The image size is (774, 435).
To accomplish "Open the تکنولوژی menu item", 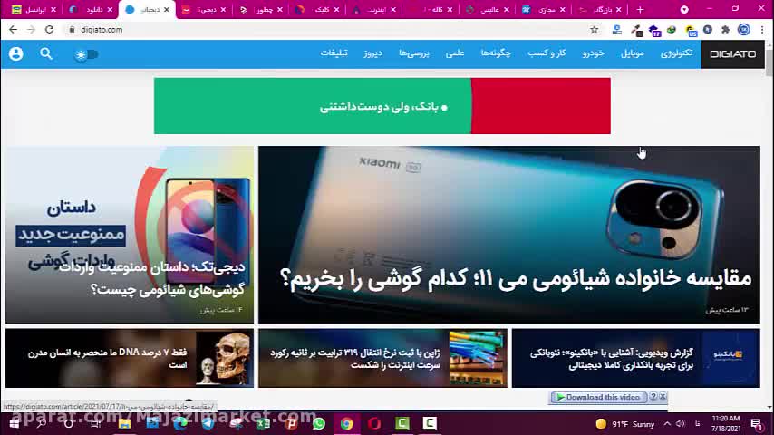I will coord(676,53).
